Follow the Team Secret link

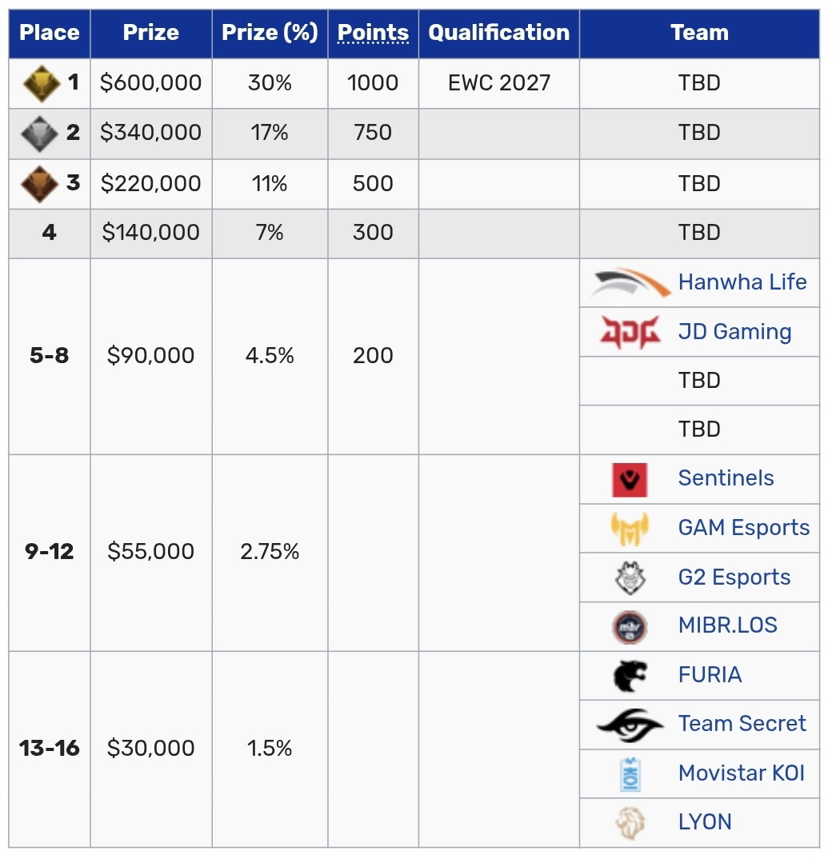click(x=742, y=724)
